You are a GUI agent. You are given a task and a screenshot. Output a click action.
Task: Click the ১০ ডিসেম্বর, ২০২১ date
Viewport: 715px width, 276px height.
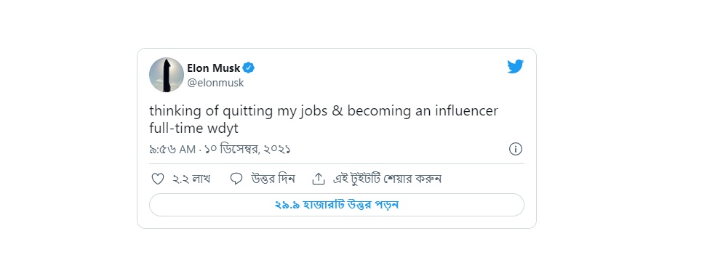[x=247, y=150]
